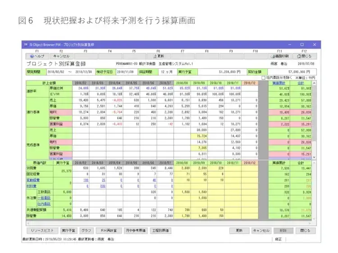Viewport: 338px width, 253px height.
Task: Click the 原価比例 row label
Action: tap(61, 88)
